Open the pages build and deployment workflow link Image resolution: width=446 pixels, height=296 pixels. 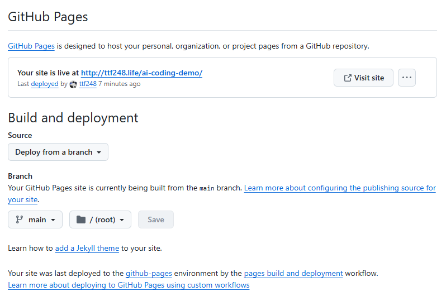point(293,273)
